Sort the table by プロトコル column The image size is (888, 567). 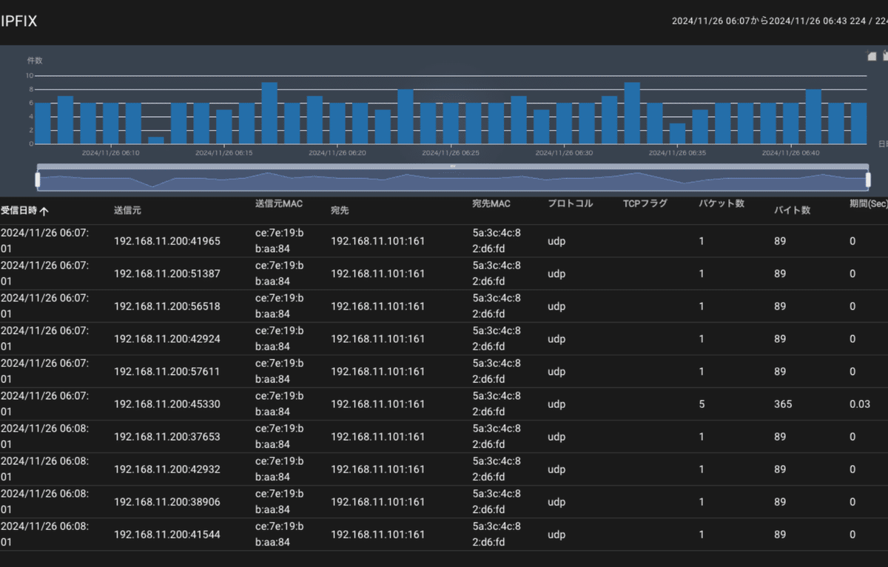click(571, 203)
